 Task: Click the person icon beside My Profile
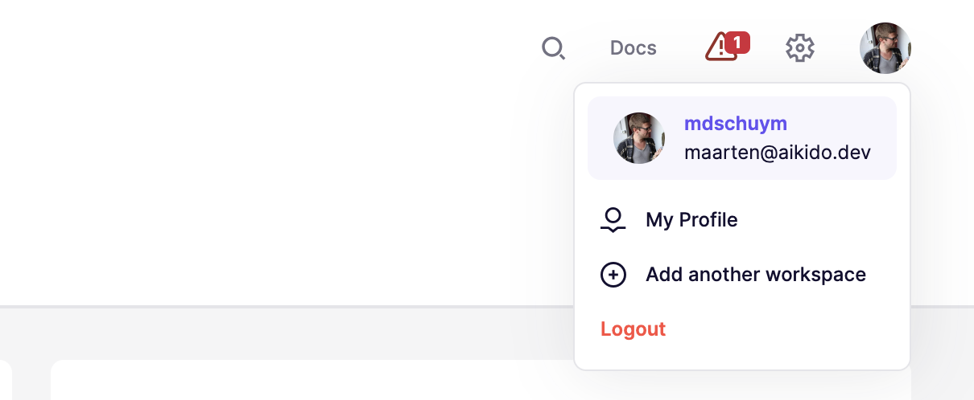point(613,220)
